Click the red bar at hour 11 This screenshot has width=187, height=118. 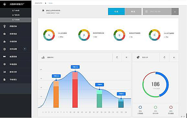[x=75, y=90]
